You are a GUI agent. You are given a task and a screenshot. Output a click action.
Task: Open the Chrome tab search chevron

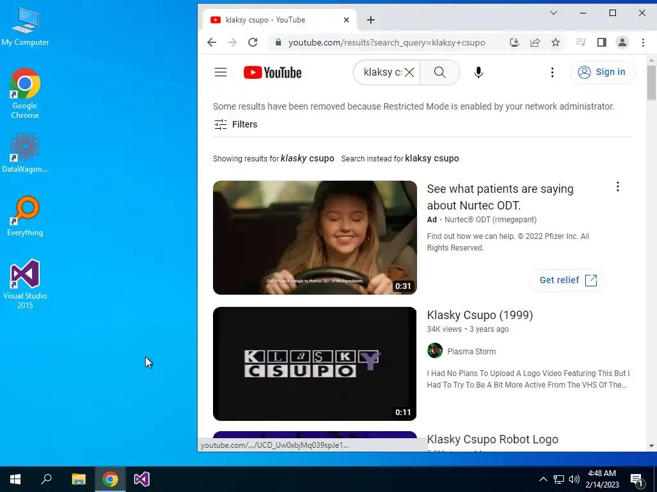(554, 13)
